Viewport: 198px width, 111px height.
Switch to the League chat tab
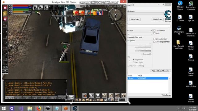tap(45, 98)
